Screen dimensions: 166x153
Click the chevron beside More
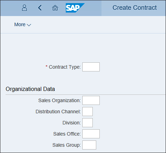click(x=29, y=25)
